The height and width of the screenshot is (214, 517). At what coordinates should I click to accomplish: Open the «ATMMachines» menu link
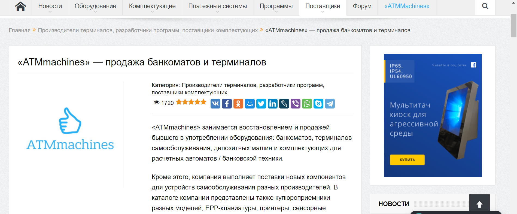[407, 6]
